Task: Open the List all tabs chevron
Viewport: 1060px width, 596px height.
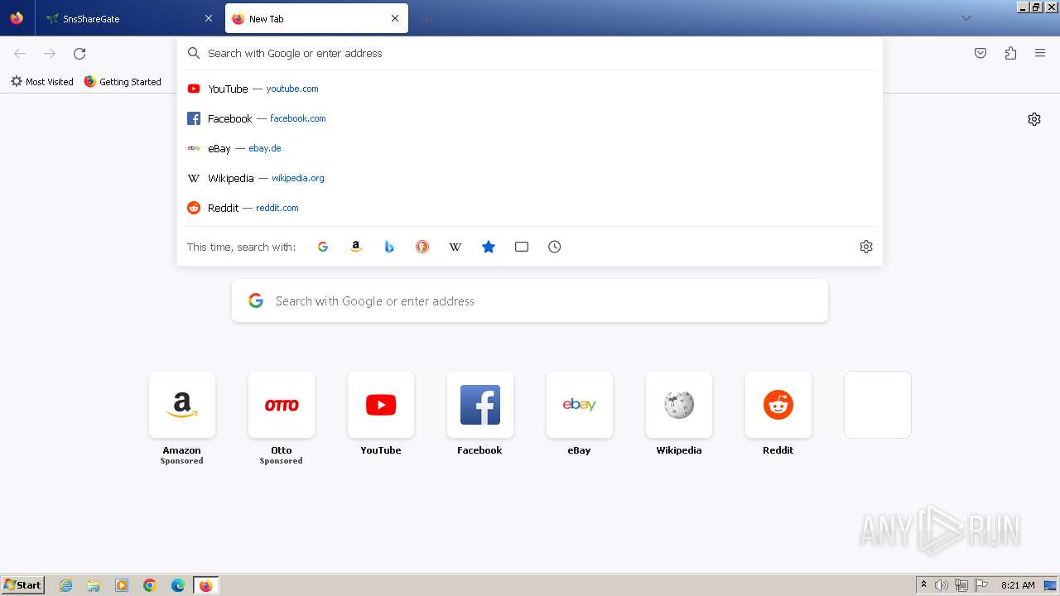Action: (x=966, y=18)
